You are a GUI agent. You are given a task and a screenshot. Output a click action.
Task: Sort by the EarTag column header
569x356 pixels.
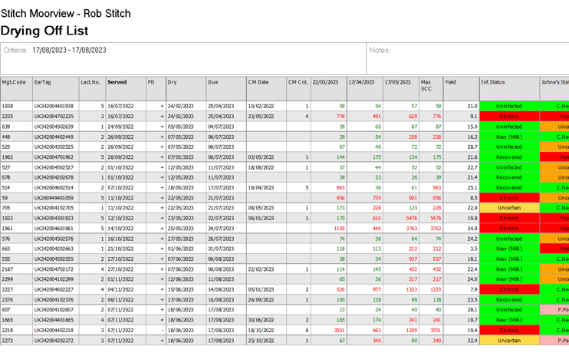click(x=43, y=82)
